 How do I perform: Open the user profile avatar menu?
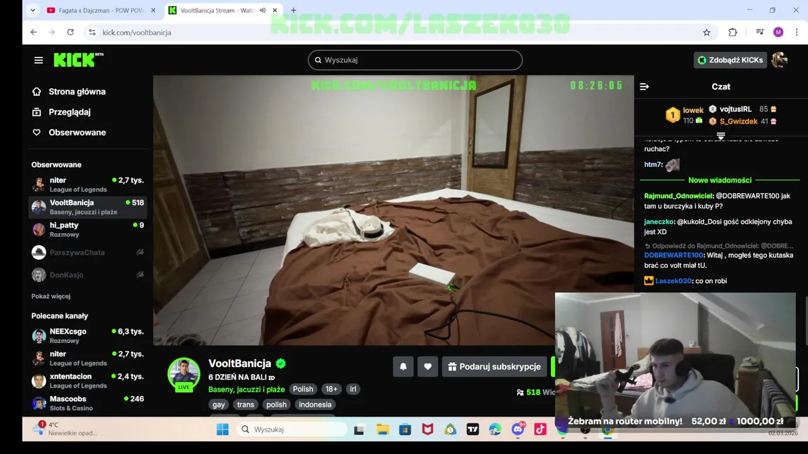click(x=780, y=60)
